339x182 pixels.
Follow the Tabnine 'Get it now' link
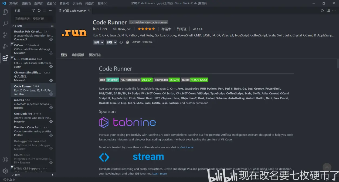tap(187, 147)
